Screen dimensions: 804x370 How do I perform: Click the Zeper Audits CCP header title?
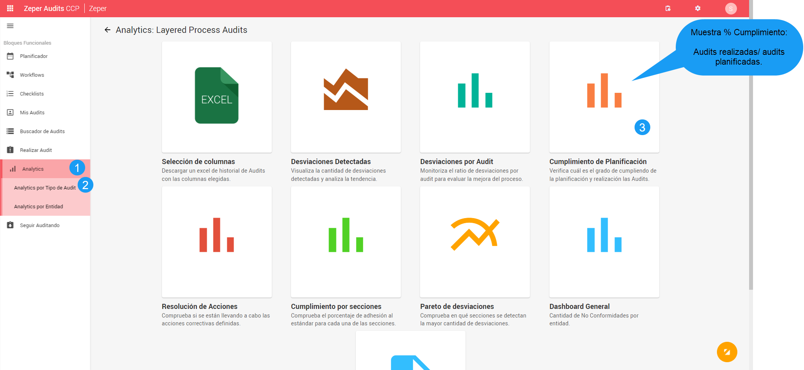(51, 8)
